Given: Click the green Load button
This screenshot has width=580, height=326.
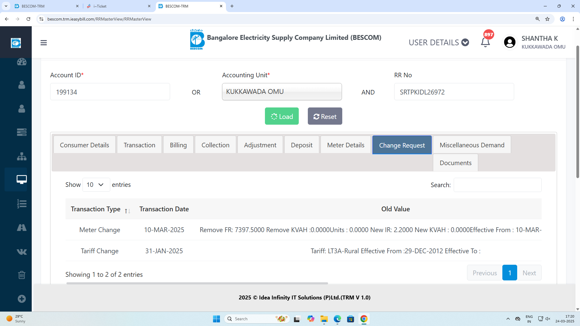Looking at the screenshot, I should click(282, 116).
